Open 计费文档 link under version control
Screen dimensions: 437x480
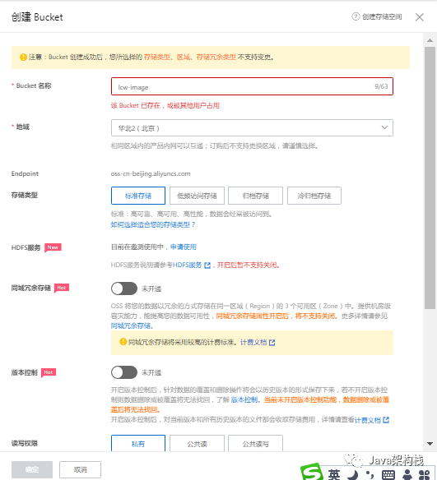pyautogui.click(x=367, y=420)
